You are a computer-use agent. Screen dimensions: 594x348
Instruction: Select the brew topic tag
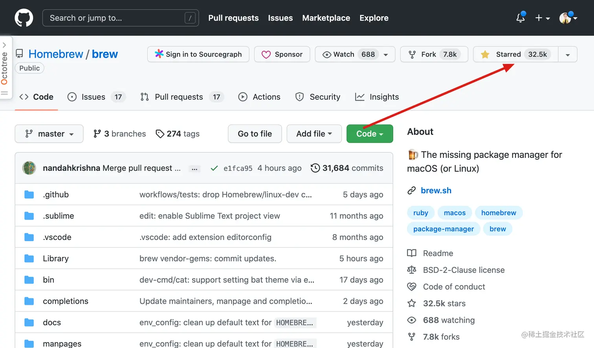[x=498, y=229]
